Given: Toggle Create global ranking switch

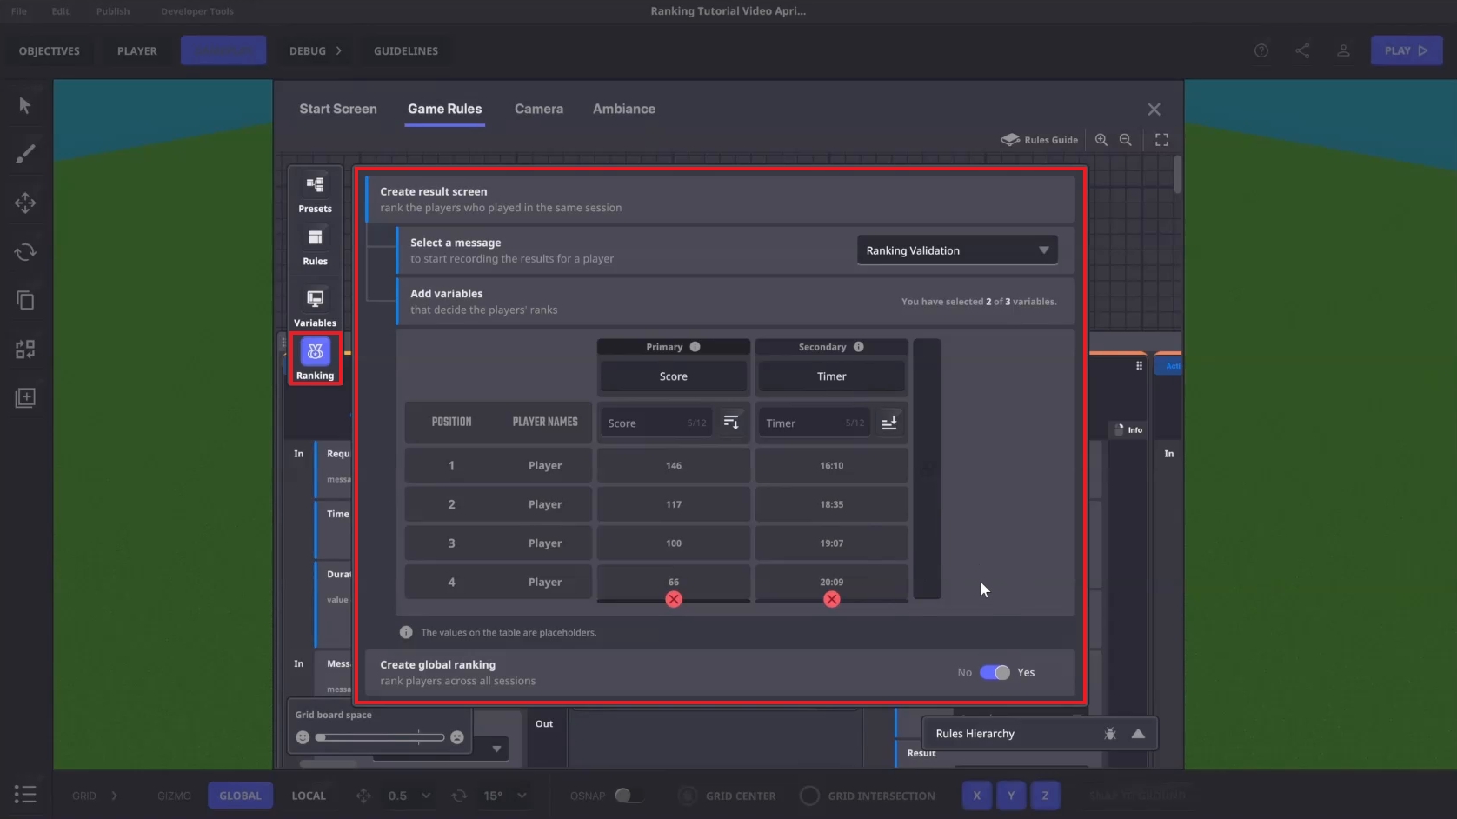Looking at the screenshot, I should 995,672.
